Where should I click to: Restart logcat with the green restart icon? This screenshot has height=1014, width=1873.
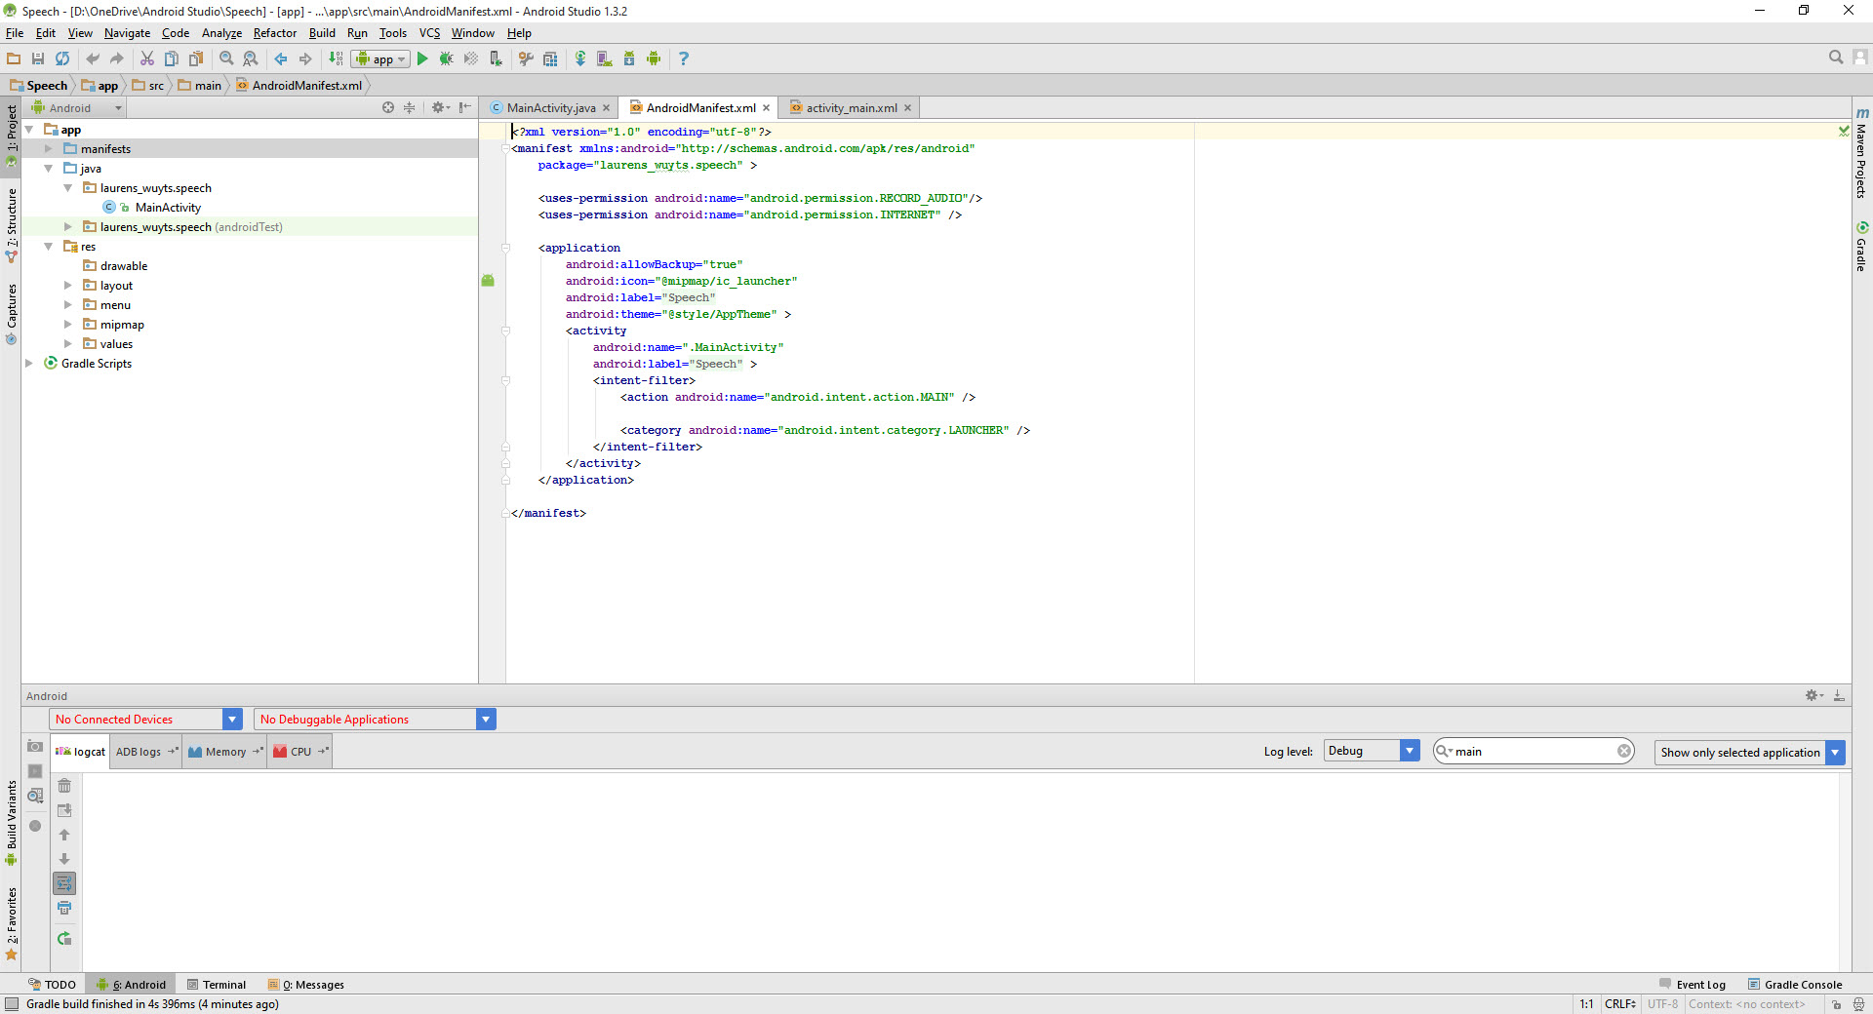pyautogui.click(x=64, y=938)
